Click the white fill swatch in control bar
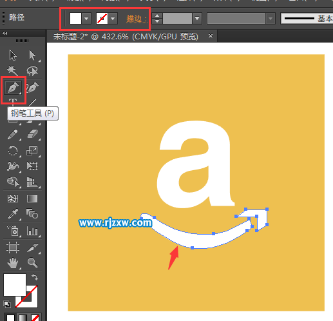333x321 pixels. coord(75,19)
